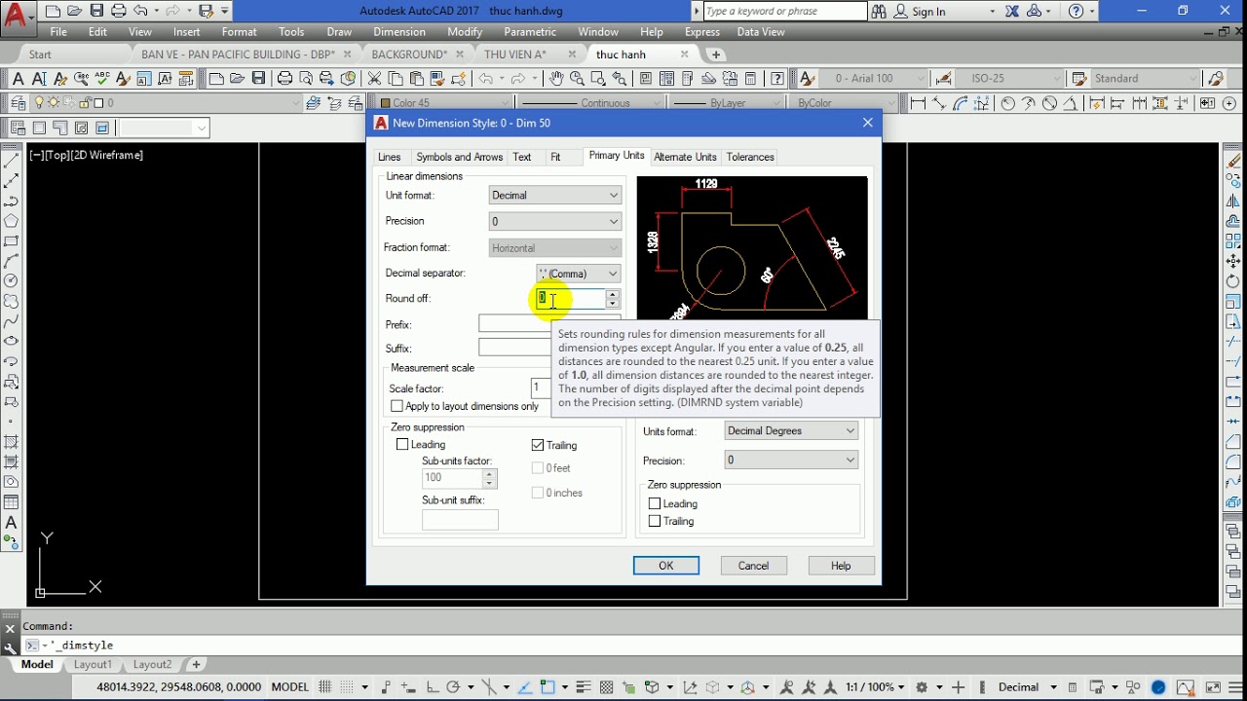1247x701 pixels.
Task: Click the Angular dimension icon
Action: click(x=1072, y=103)
